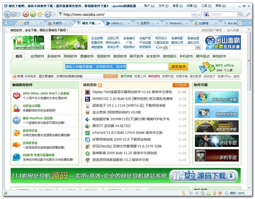Viewport: 255px width, 199px height.
Task: Add a new tab with plus button
Action: point(240,23)
